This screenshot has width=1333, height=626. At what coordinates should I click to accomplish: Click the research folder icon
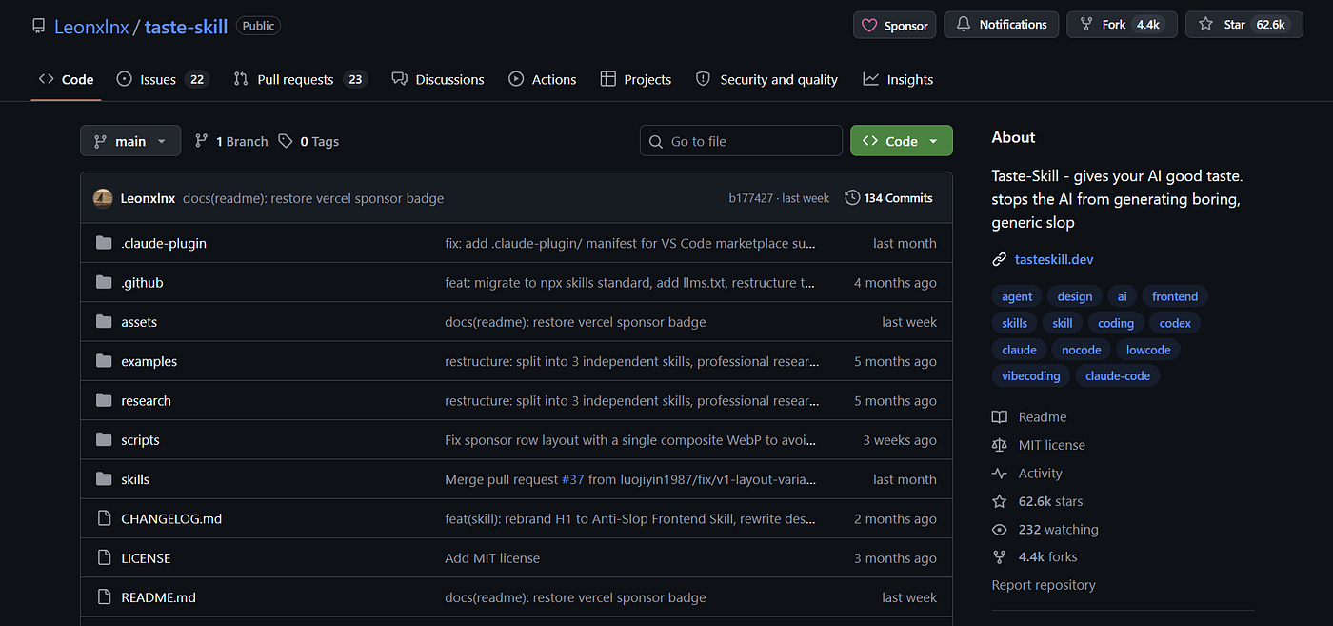pyautogui.click(x=104, y=400)
